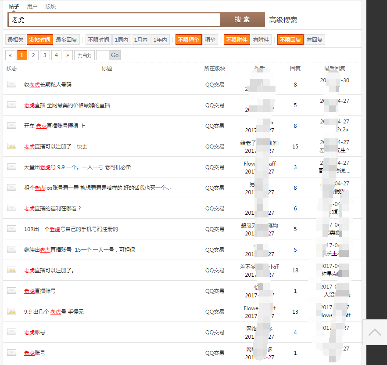Click the envelope icon beside 收老虎长期私人号码
Screen dimensions: 387x365
pyautogui.click(x=11, y=84)
